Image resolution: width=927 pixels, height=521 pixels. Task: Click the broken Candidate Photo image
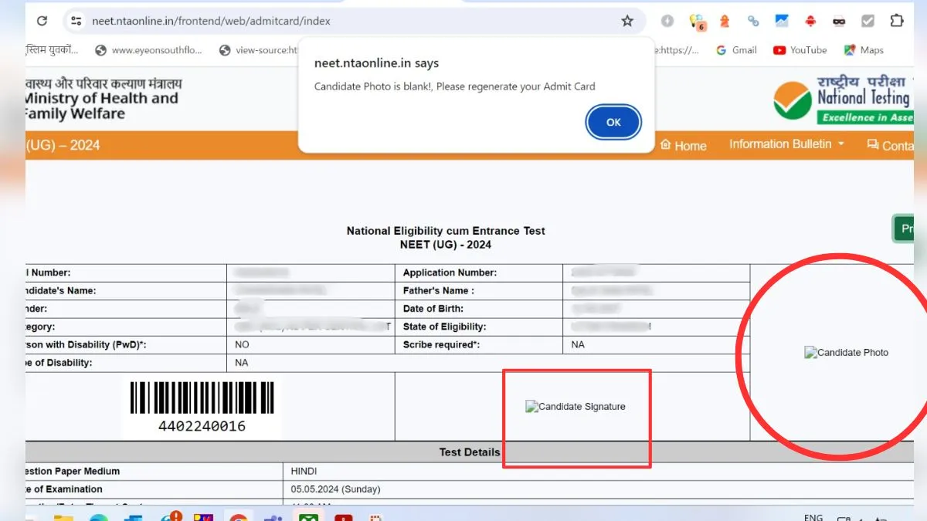846,353
